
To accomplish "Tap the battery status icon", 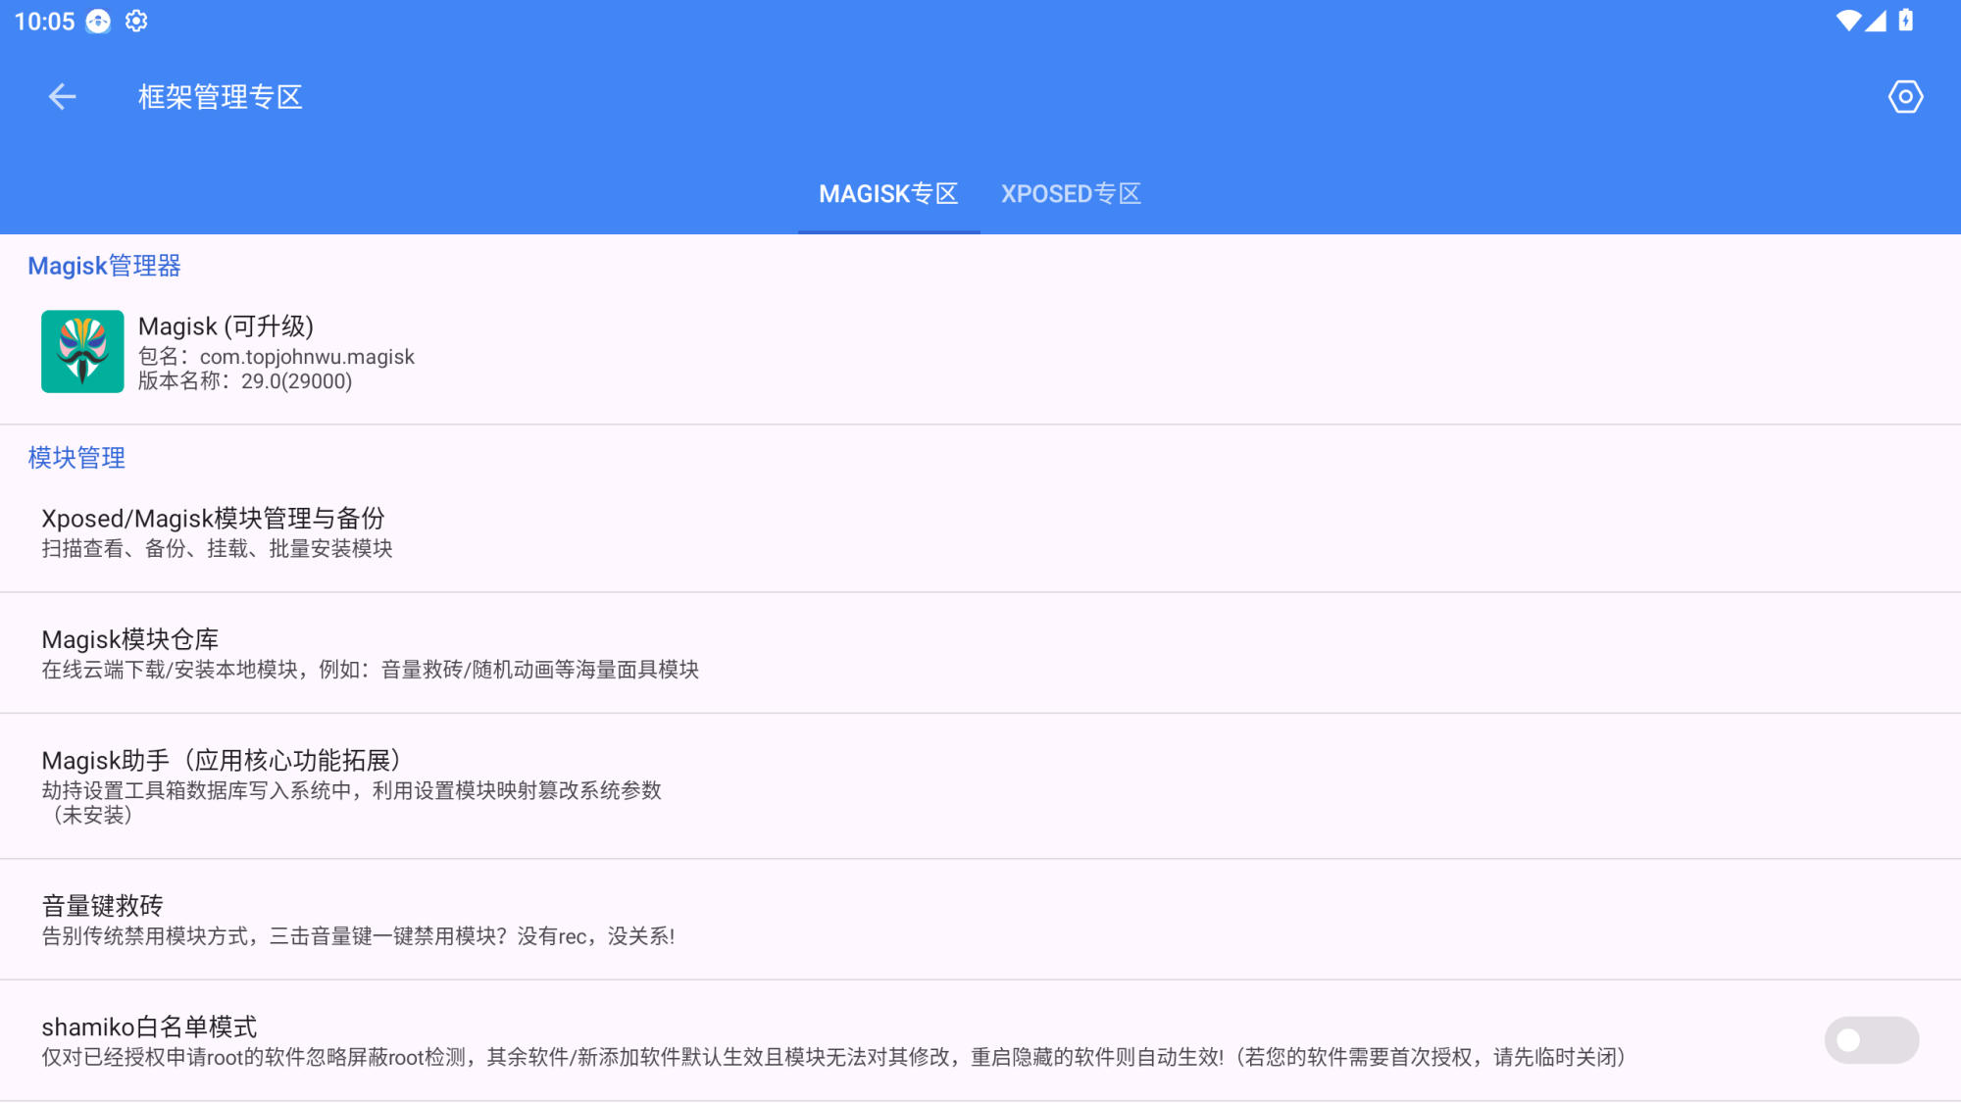I will point(1906,21).
